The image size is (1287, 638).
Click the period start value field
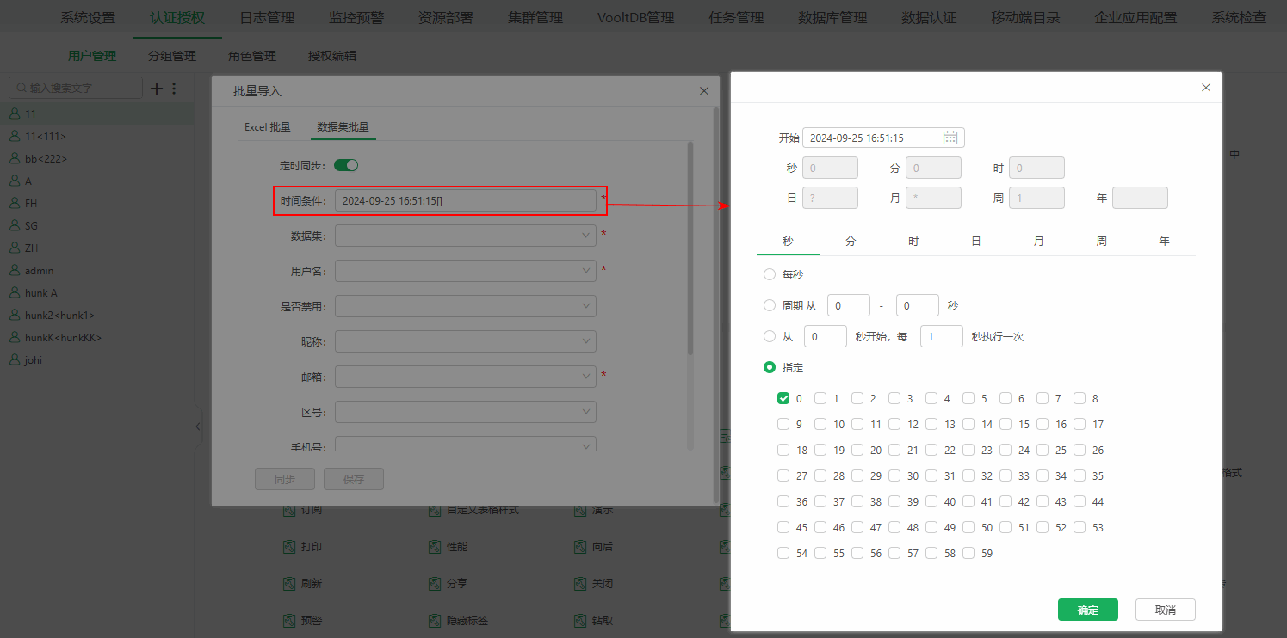click(x=849, y=305)
